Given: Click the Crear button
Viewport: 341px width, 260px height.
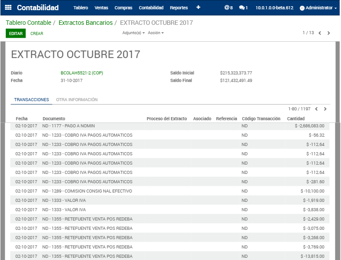Looking at the screenshot, I should click(x=37, y=34).
